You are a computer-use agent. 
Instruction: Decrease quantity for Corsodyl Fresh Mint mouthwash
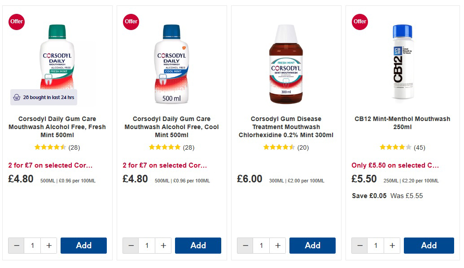point(17,246)
